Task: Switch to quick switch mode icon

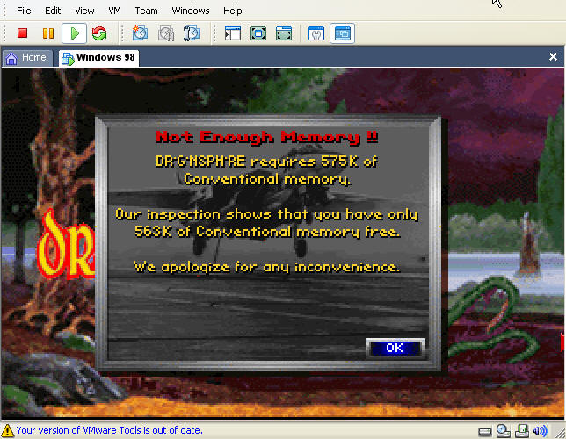Action: coord(284,33)
